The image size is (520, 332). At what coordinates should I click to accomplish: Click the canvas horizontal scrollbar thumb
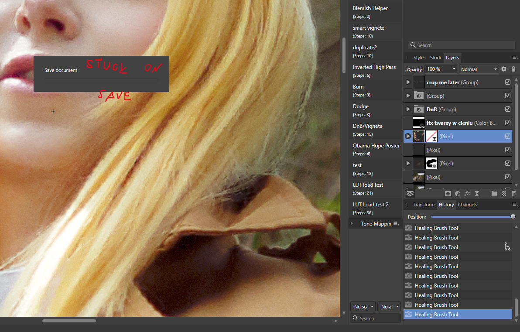[69, 321]
